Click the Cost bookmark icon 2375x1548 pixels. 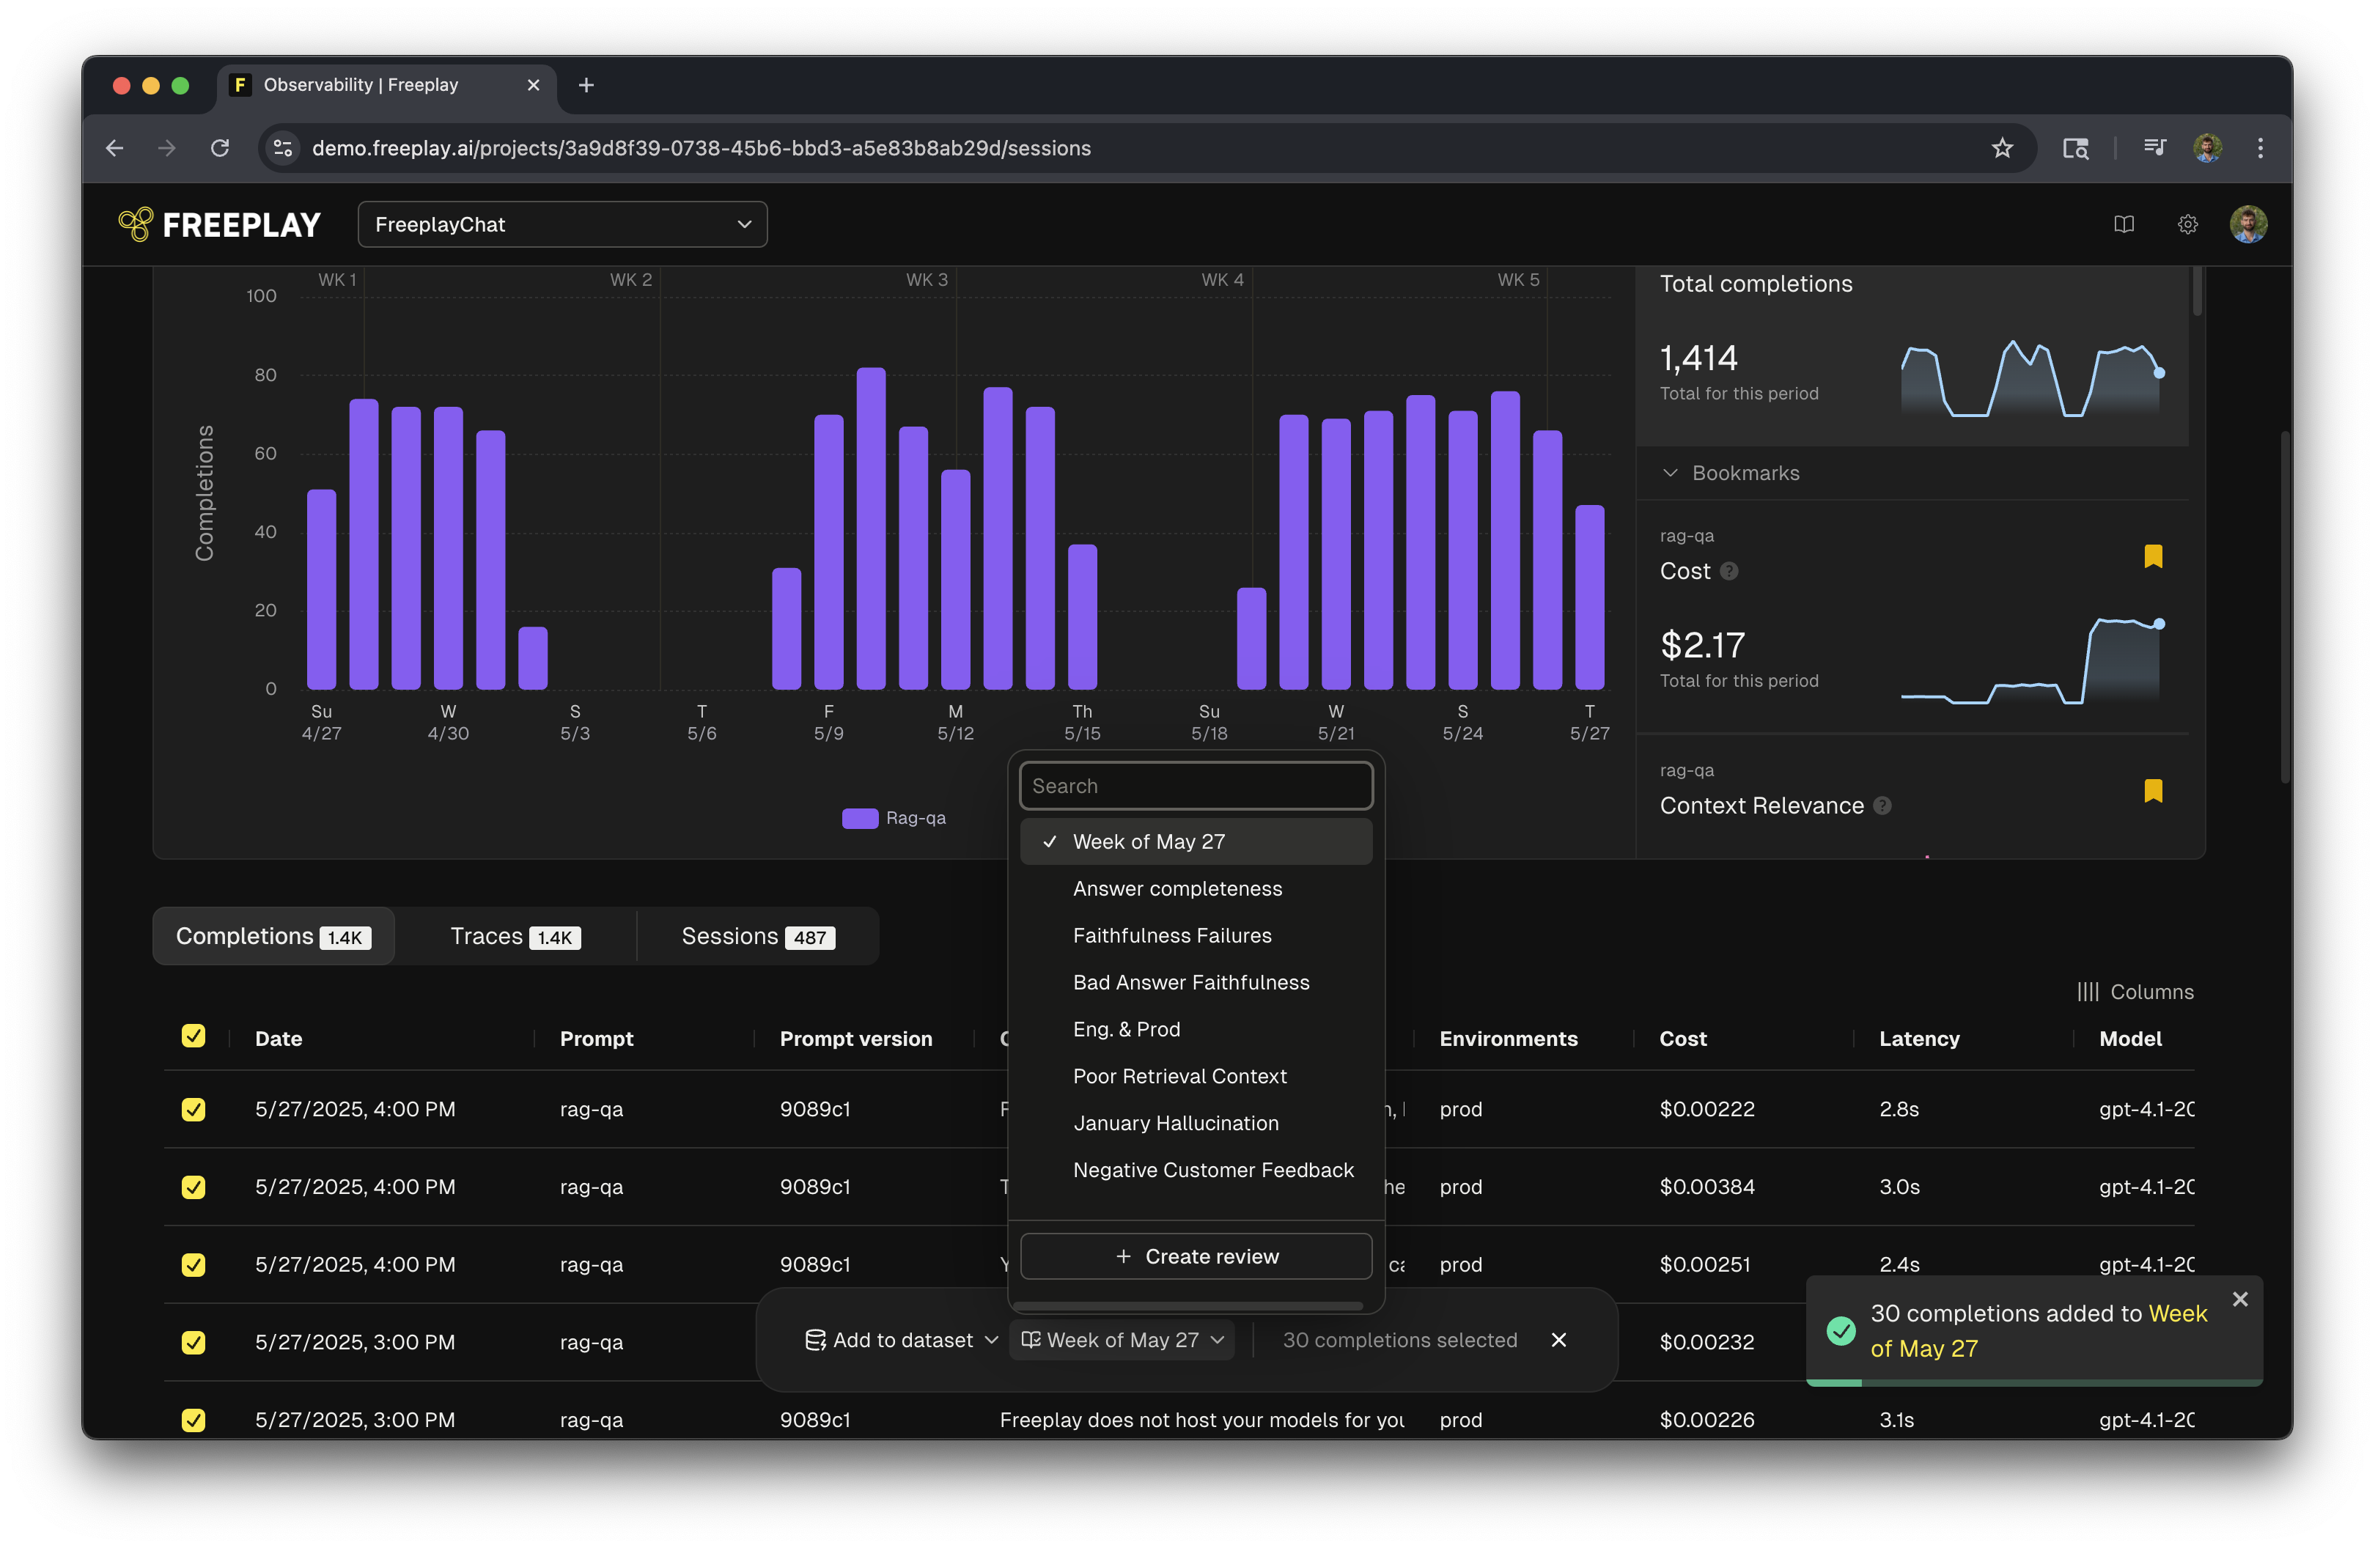point(2152,556)
